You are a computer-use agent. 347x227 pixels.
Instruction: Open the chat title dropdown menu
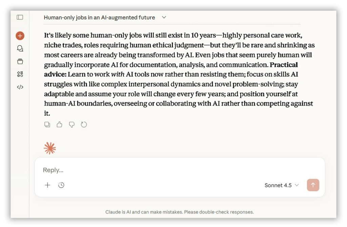point(164,17)
